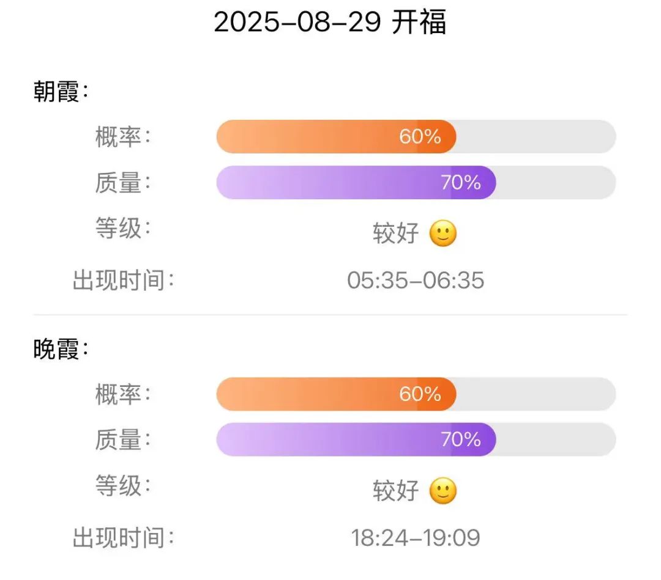The width and height of the screenshot is (661, 580).
Task: Click the morning glow 60% probability bar
Action: point(416,136)
